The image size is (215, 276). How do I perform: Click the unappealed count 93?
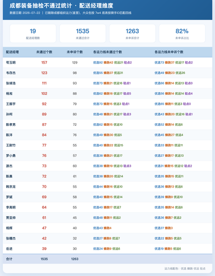click(x=75, y=83)
